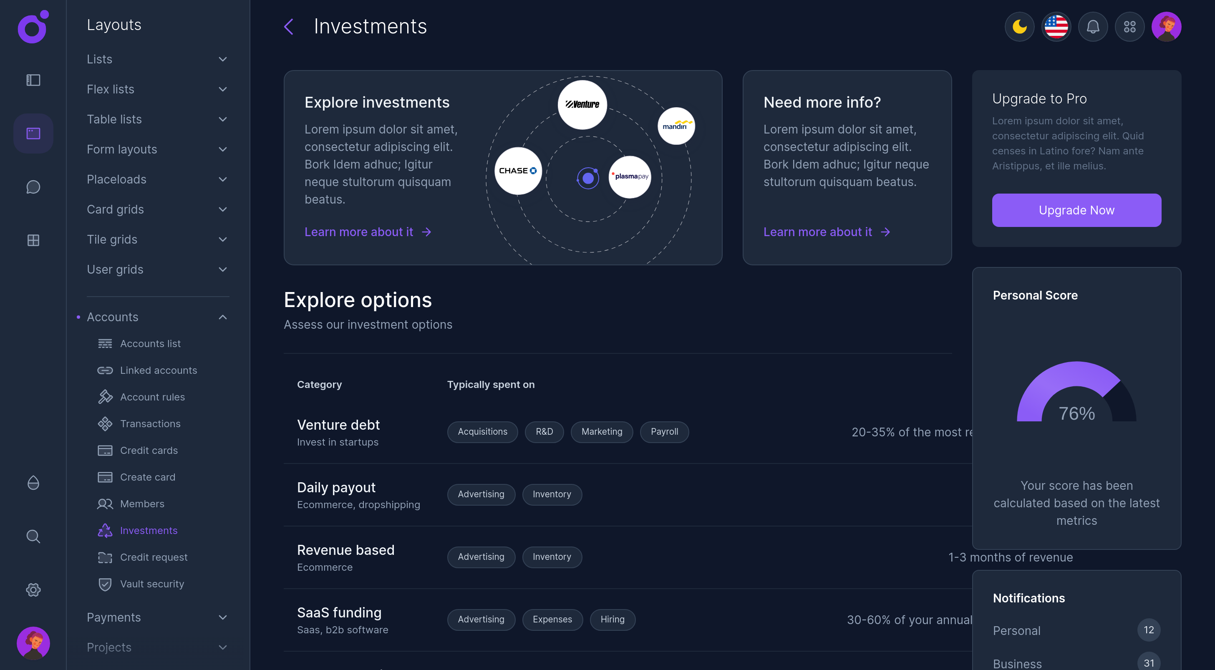The image size is (1215, 670).
Task: Click the Credit cards icon
Action: (105, 450)
